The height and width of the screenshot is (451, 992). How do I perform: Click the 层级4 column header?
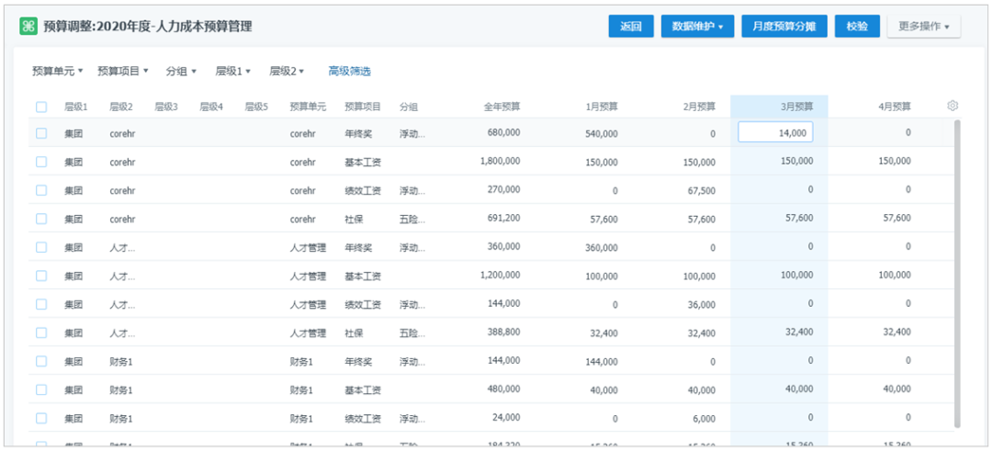211,107
